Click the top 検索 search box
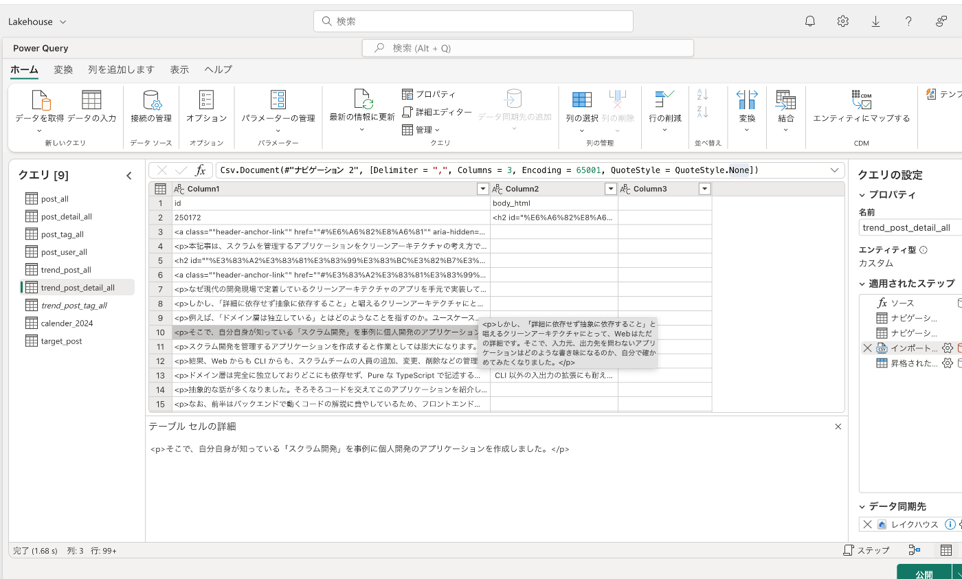 (473, 21)
